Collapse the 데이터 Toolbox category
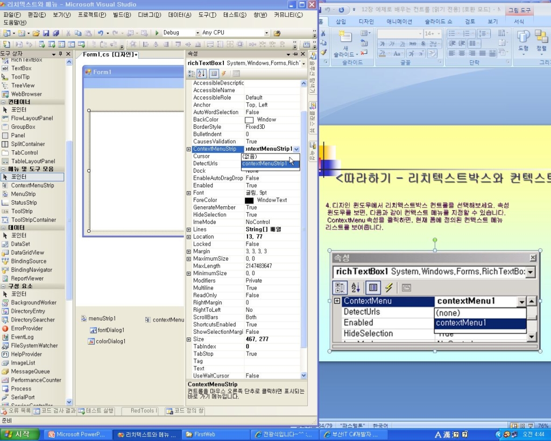The image size is (551, 441). pos(3,228)
